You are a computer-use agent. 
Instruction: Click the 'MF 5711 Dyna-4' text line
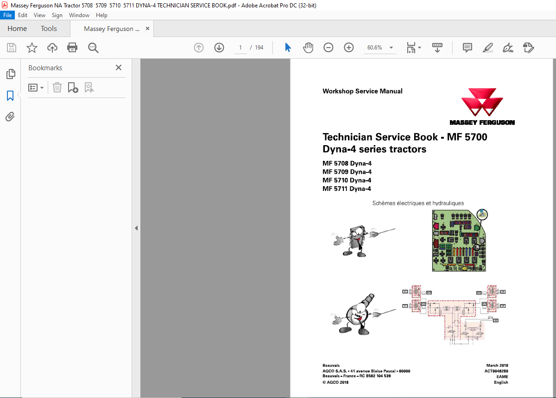click(347, 189)
